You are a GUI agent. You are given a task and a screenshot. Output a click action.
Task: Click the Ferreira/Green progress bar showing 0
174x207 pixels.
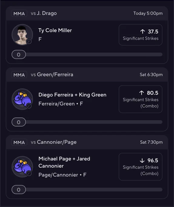coord(87,122)
